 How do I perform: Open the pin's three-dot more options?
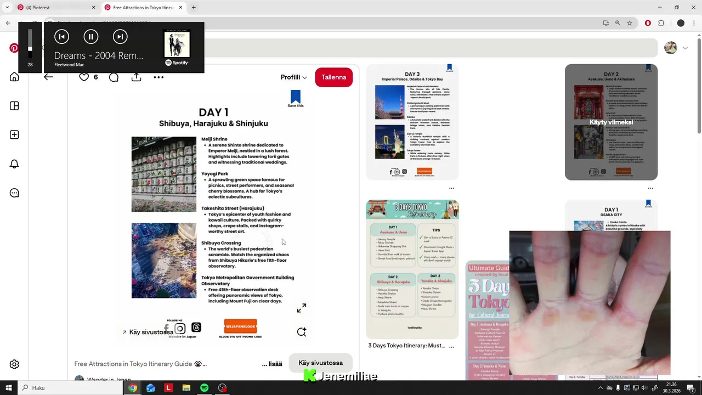pos(158,77)
